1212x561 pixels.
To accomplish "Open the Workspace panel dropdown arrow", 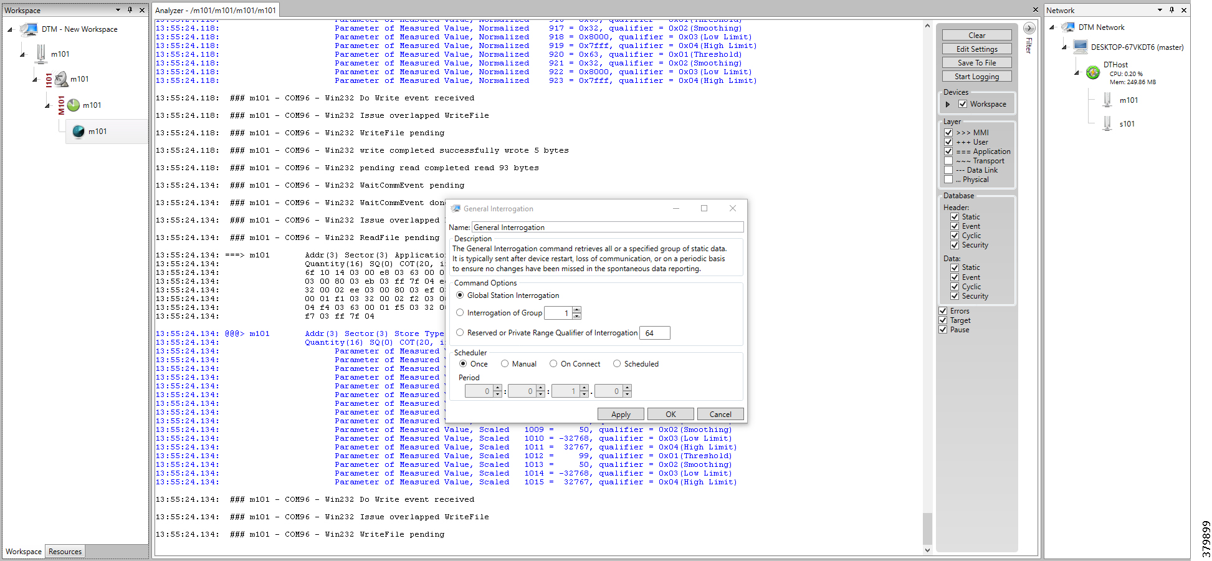I will (118, 10).
